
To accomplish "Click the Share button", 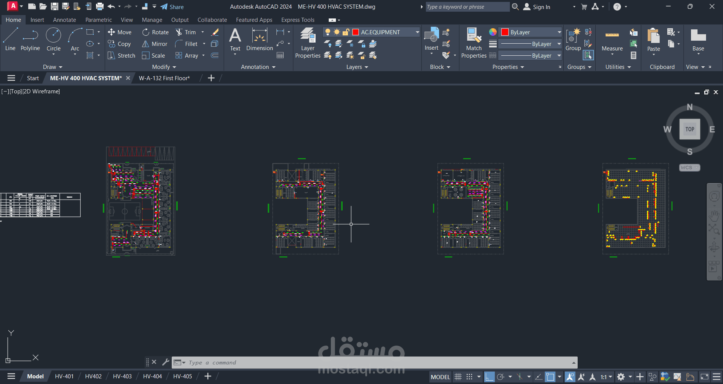I will click(172, 7).
